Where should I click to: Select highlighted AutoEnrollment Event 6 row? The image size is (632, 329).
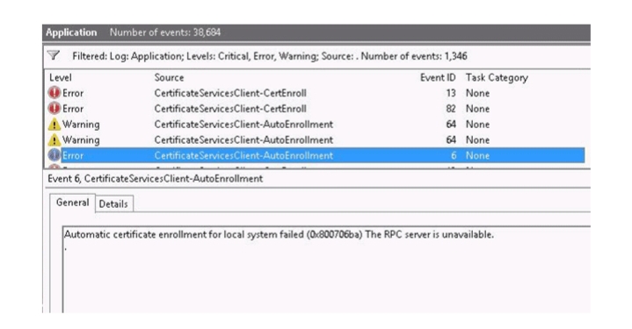[x=316, y=155]
